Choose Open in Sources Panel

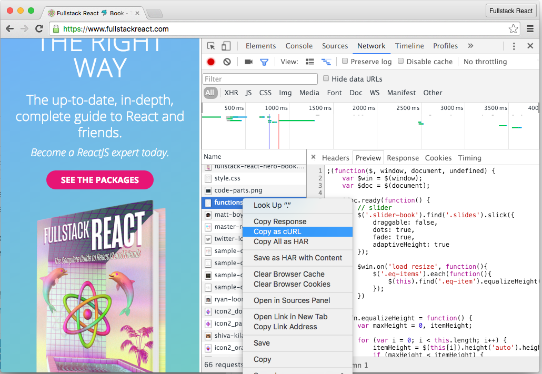pyautogui.click(x=297, y=300)
